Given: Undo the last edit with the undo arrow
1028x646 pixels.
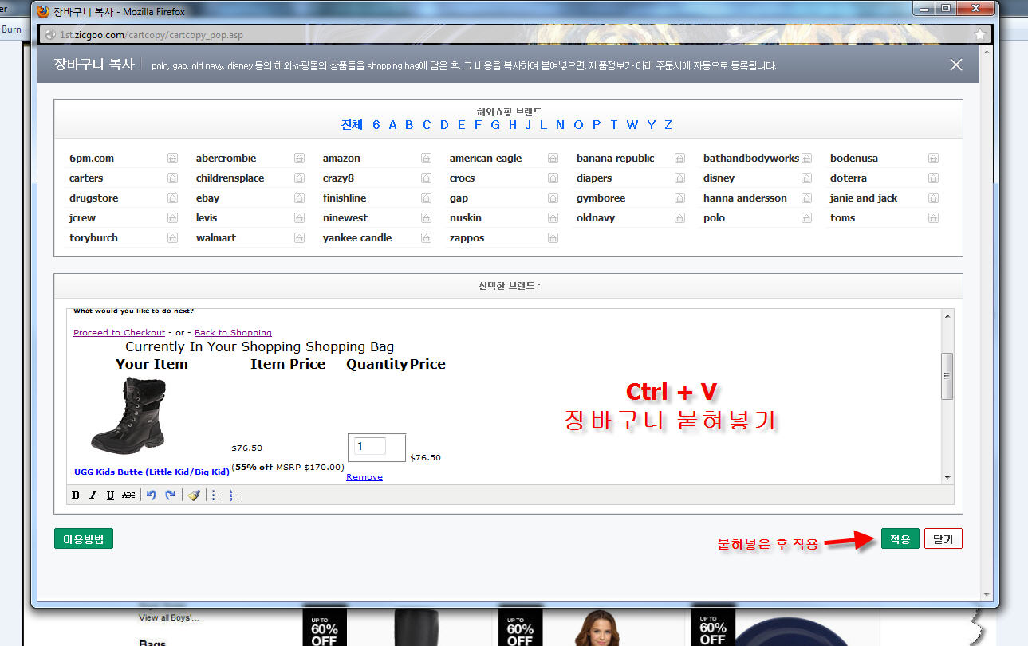Looking at the screenshot, I should point(152,495).
